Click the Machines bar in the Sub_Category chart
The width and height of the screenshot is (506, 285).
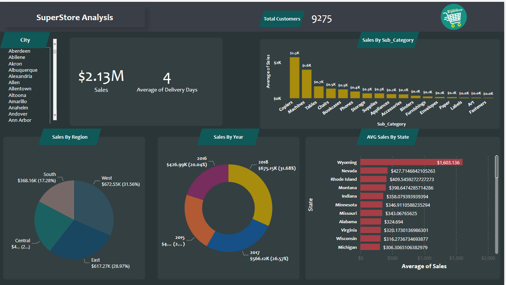pos(307,84)
